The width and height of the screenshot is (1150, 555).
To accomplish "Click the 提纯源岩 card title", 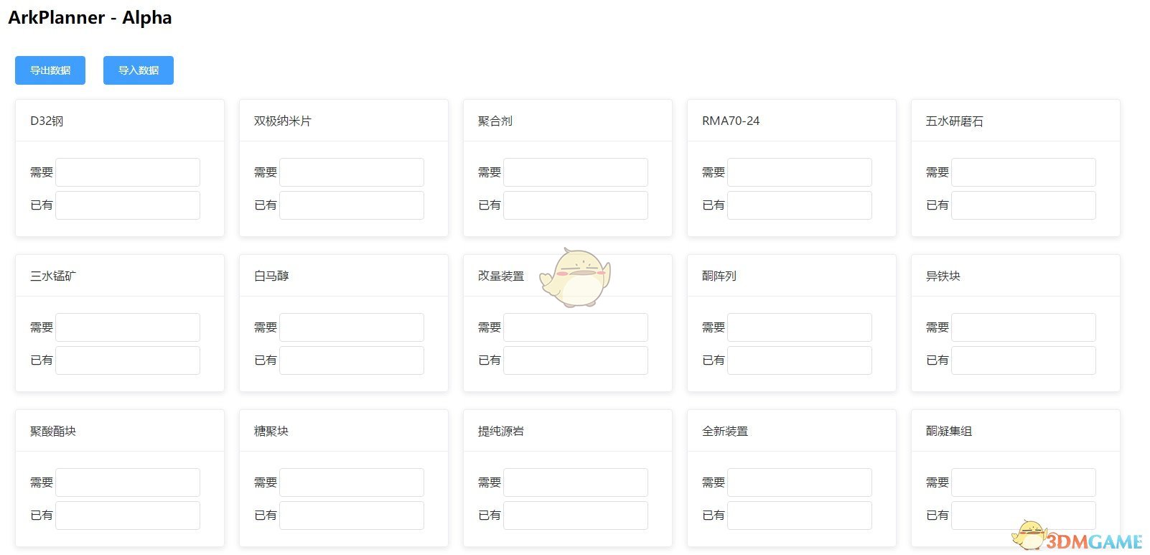I will coord(501,431).
